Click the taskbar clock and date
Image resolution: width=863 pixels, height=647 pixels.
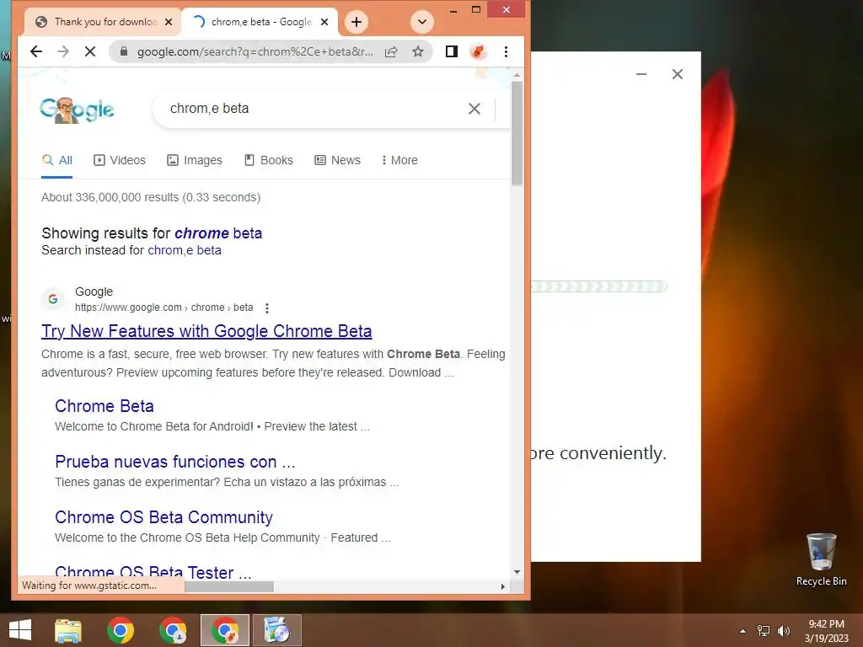(827, 631)
